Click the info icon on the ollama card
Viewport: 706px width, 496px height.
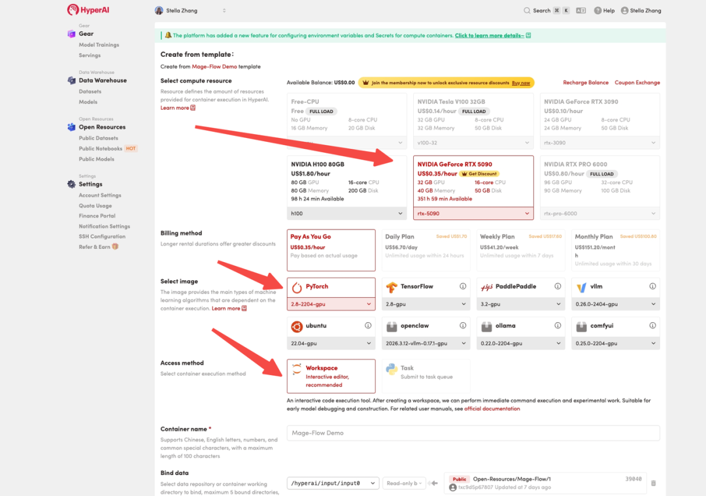(x=558, y=325)
